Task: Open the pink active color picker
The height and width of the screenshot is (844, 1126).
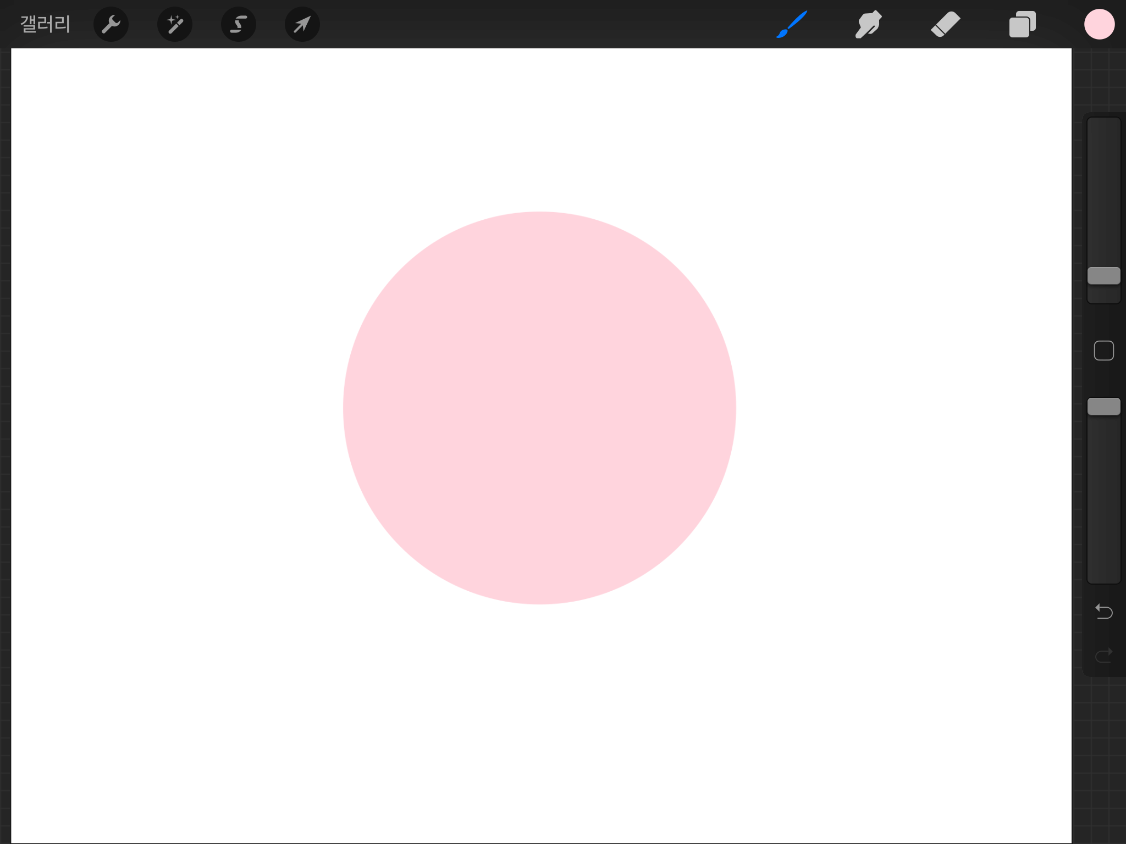Action: (x=1099, y=24)
